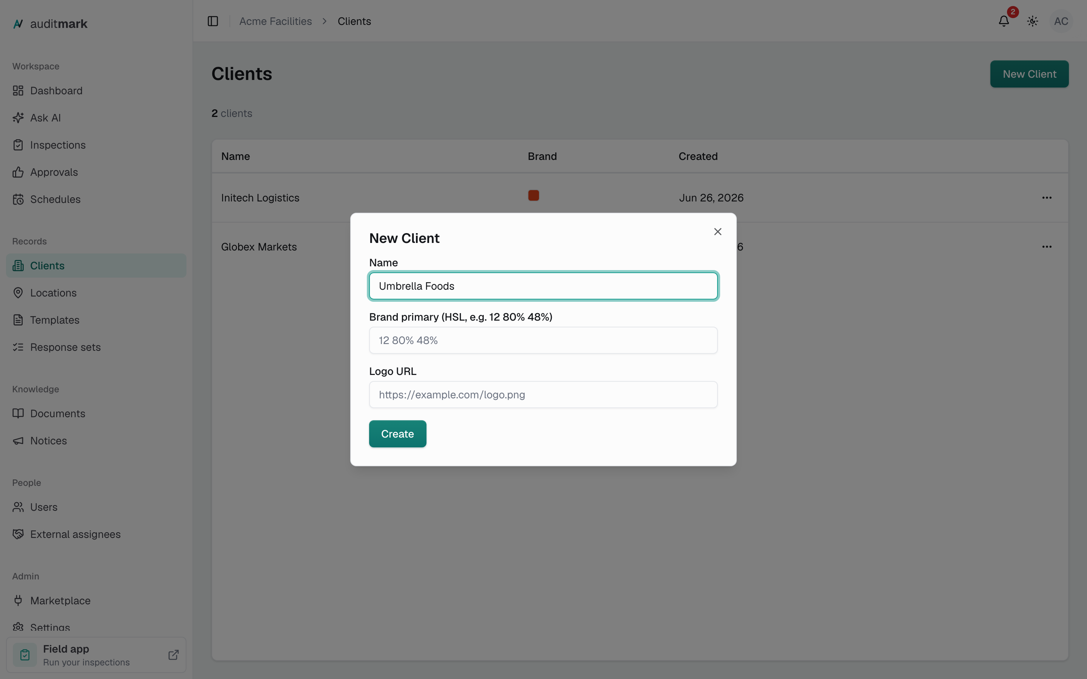
Task: Click the Logo URL input field
Action: click(x=543, y=395)
